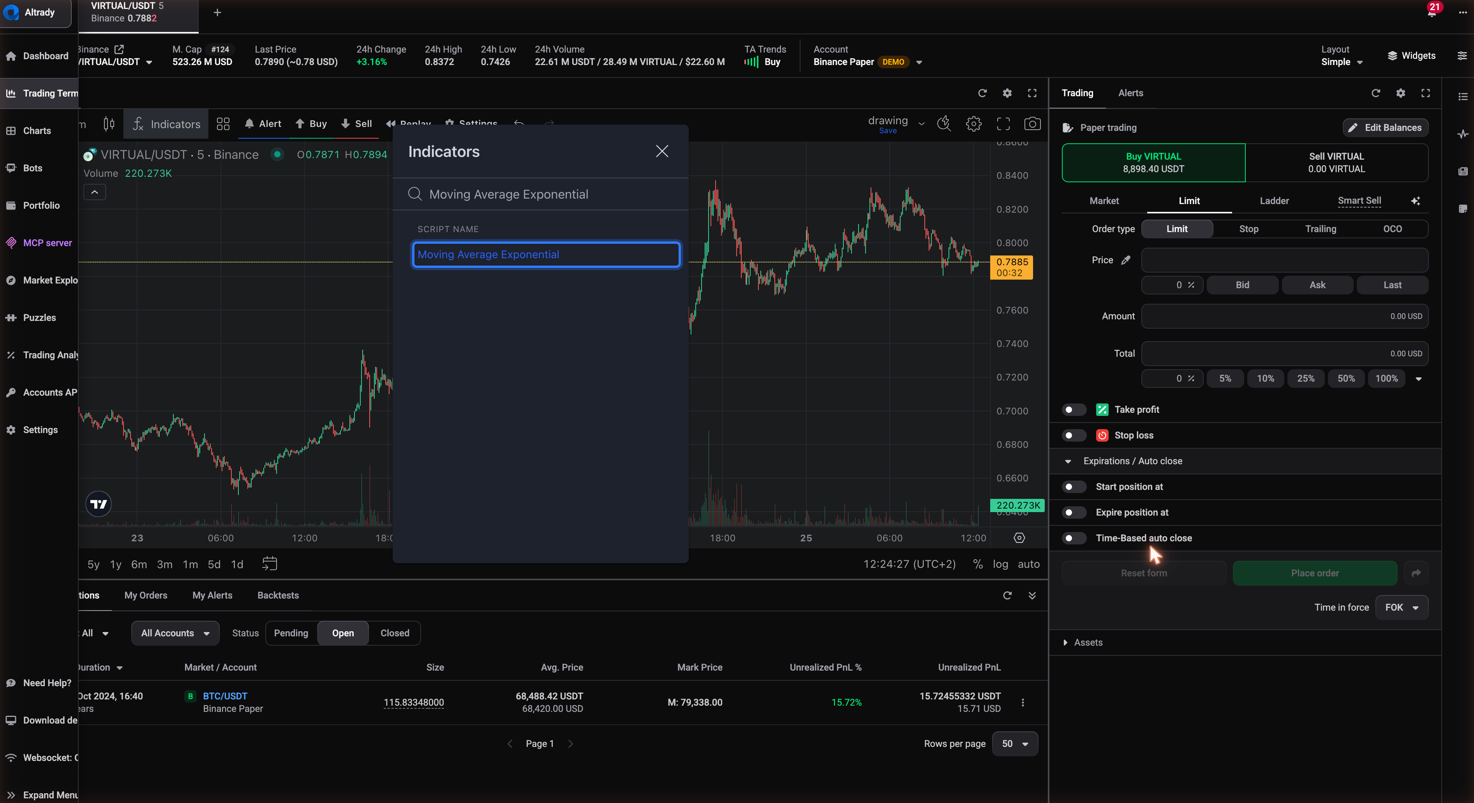Open the layout sliders settings icon

pos(1462,55)
